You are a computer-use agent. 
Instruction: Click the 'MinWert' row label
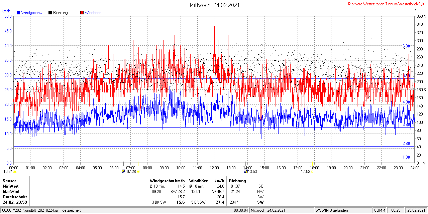[10, 186]
